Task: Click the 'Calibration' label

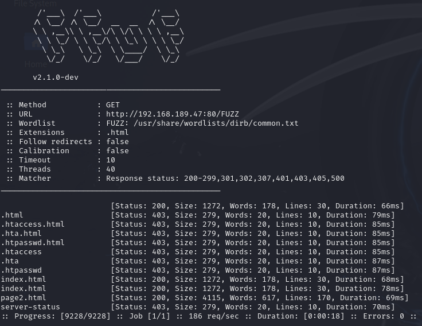Action: (x=44, y=150)
